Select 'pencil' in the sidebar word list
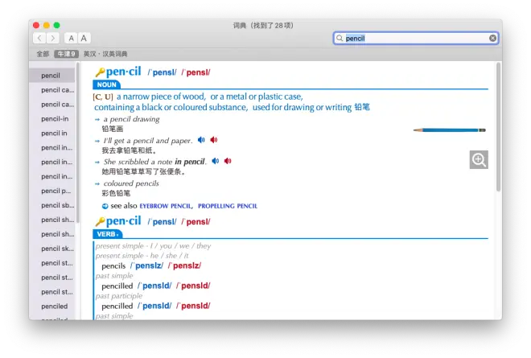This screenshot has height=358, width=531. tap(52, 76)
